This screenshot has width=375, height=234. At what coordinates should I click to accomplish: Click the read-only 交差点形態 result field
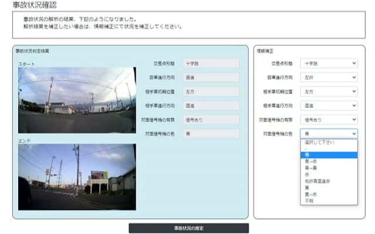pos(211,63)
